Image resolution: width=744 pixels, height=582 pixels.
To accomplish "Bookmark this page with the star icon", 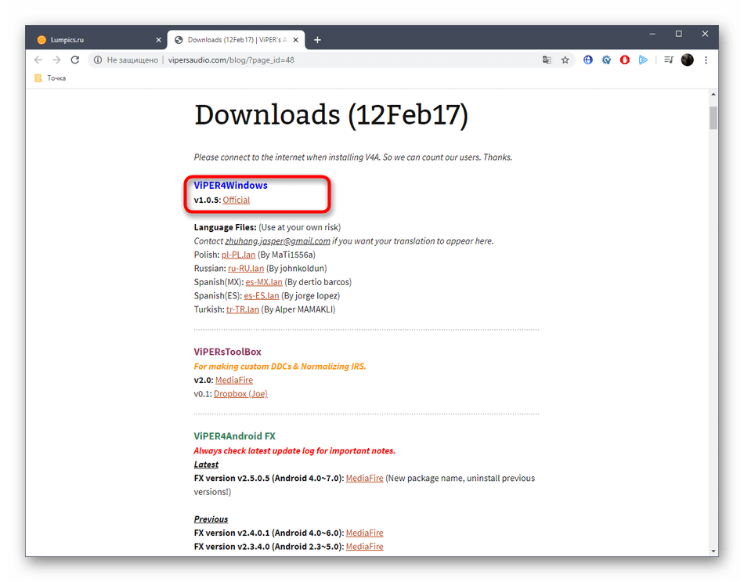I will coord(565,60).
